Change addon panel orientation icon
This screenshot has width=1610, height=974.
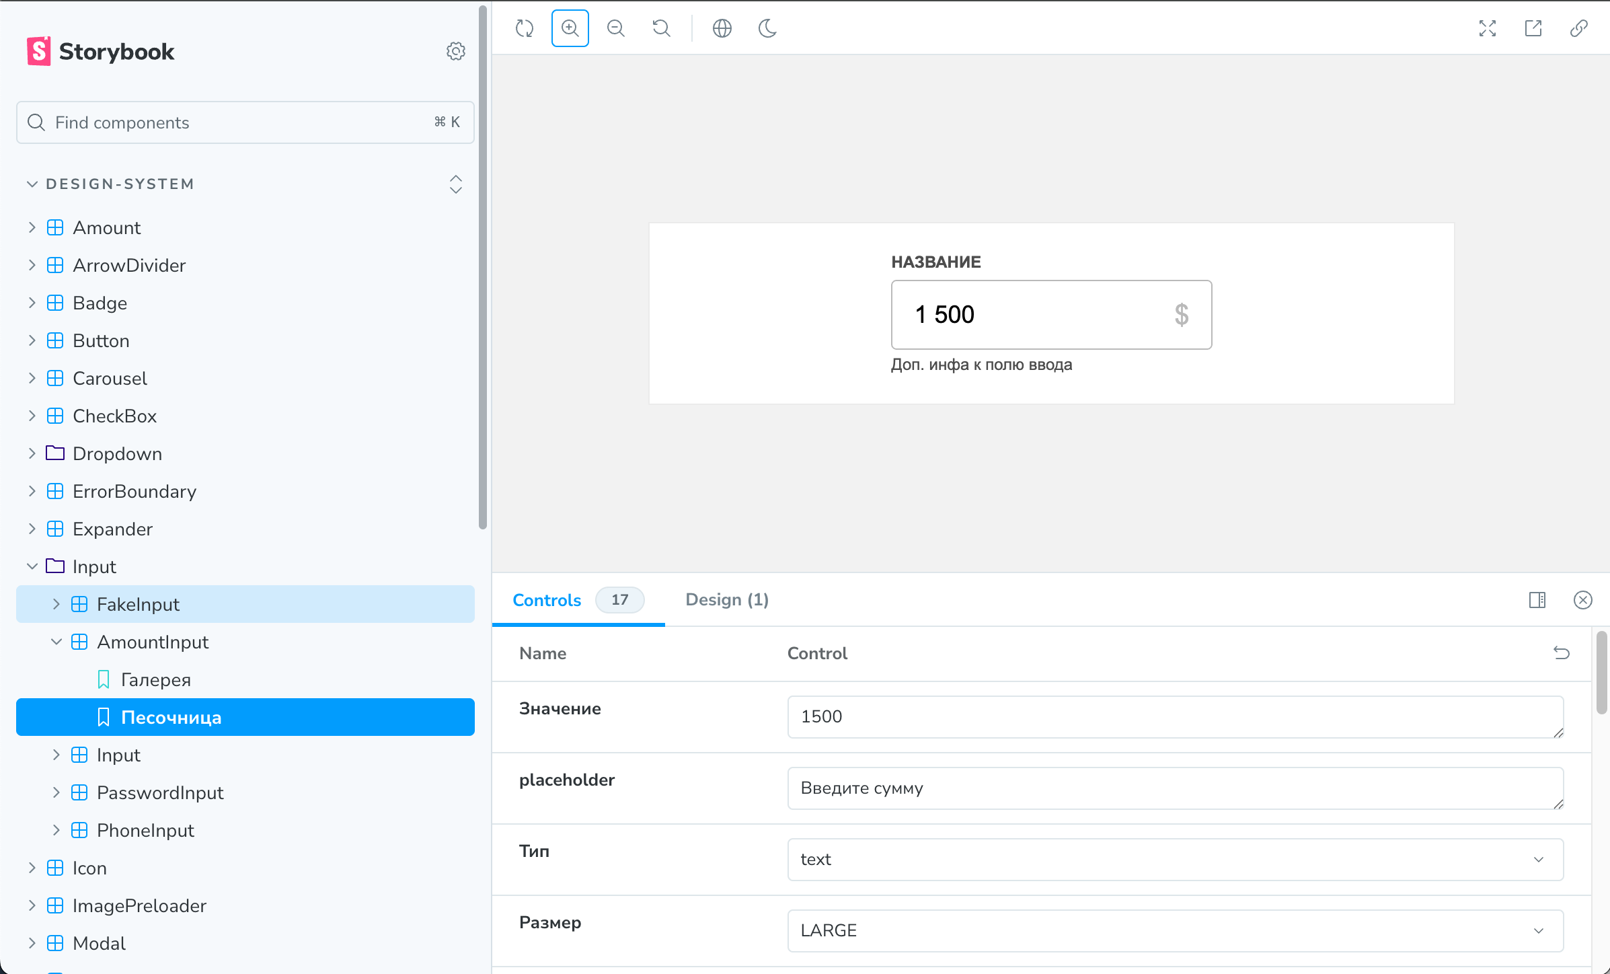click(1537, 600)
